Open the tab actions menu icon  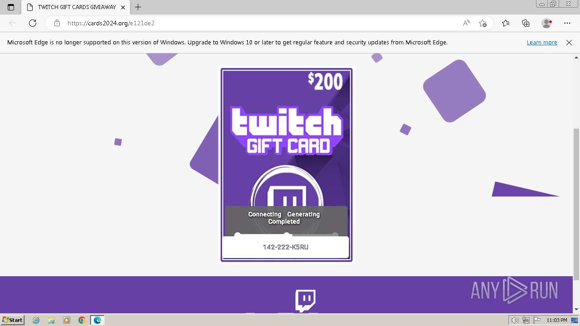pos(11,7)
